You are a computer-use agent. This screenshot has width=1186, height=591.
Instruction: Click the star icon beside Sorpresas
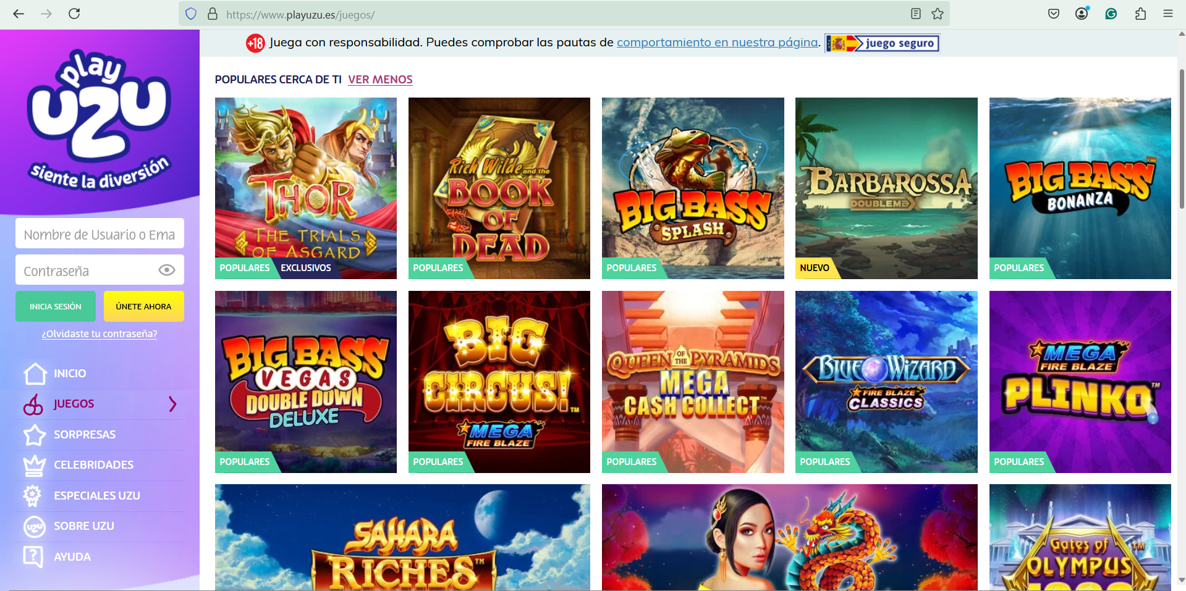pos(35,435)
